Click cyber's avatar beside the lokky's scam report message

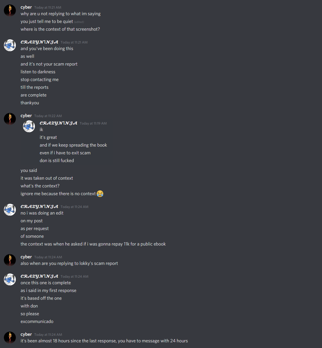click(x=10, y=260)
